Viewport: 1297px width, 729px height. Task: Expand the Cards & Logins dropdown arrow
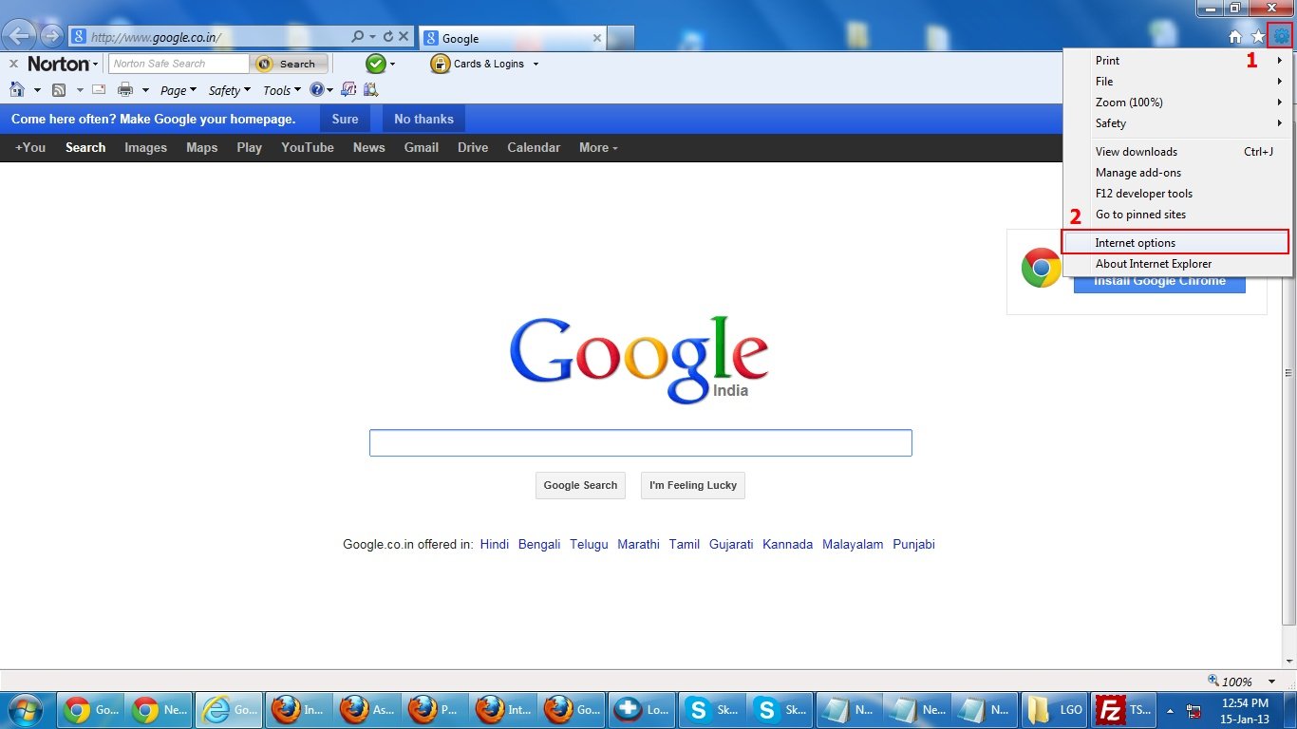click(x=536, y=65)
